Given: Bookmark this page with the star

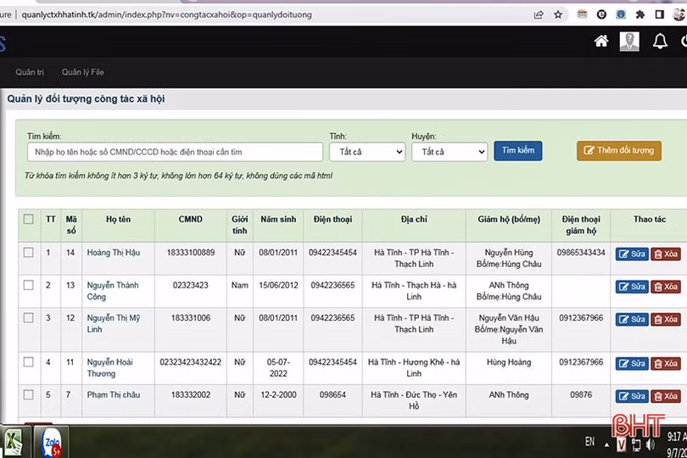Looking at the screenshot, I should 558,14.
